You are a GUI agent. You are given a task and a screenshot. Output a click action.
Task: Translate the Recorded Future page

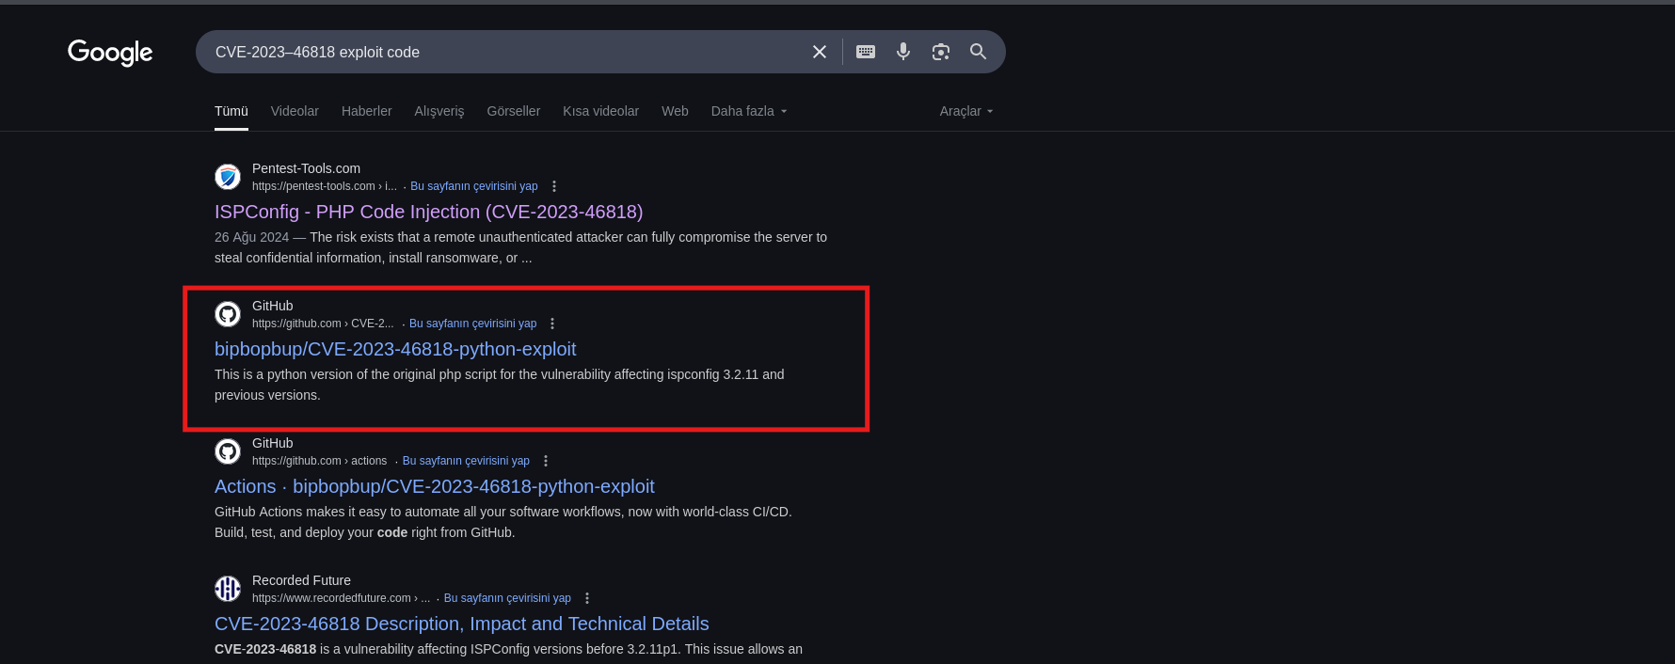(507, 598)
